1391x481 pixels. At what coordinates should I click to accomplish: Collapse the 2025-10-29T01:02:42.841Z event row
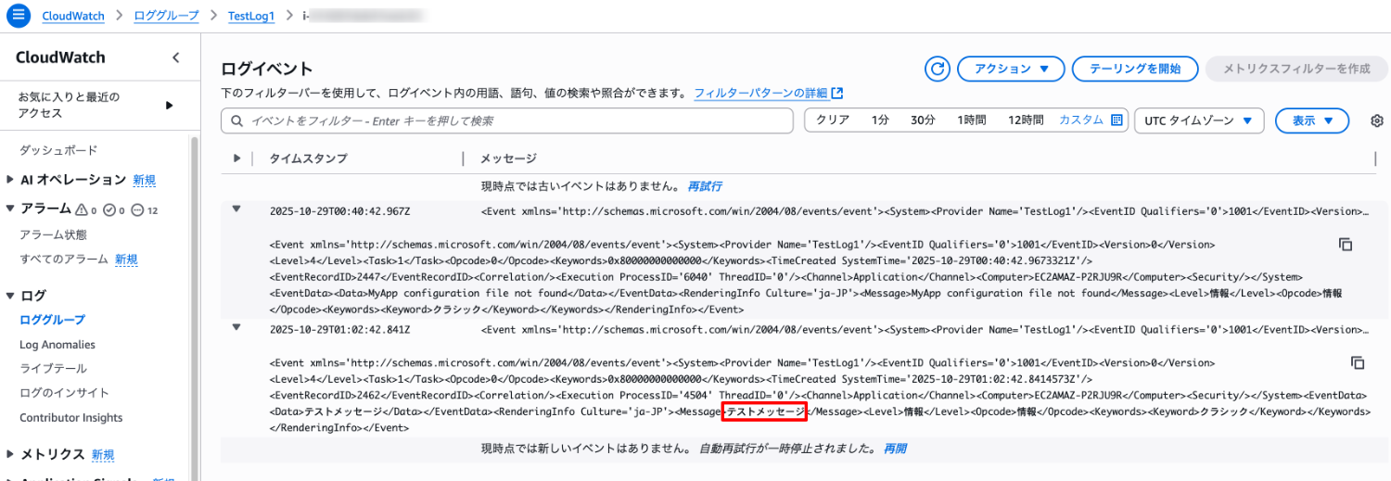coord(236,327)
